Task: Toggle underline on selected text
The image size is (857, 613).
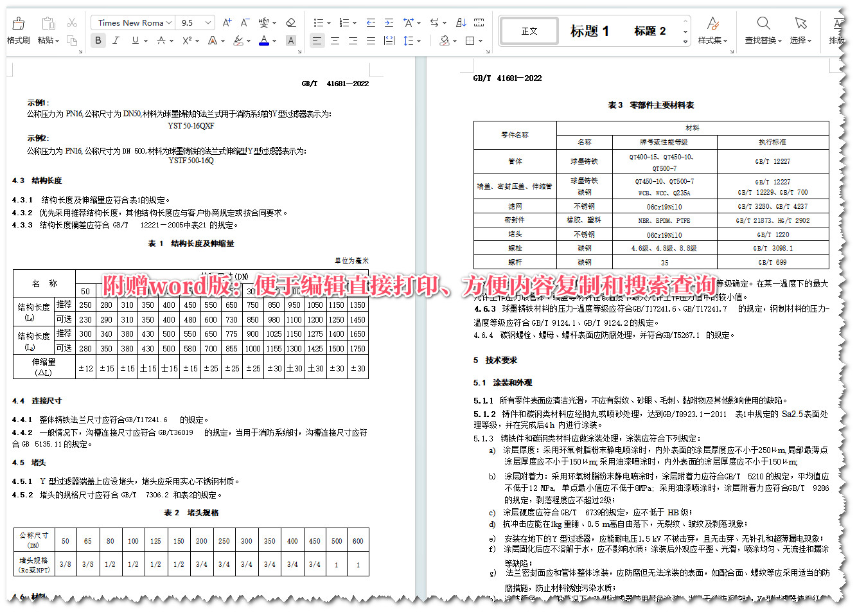Action: click(x=134, y=40)
